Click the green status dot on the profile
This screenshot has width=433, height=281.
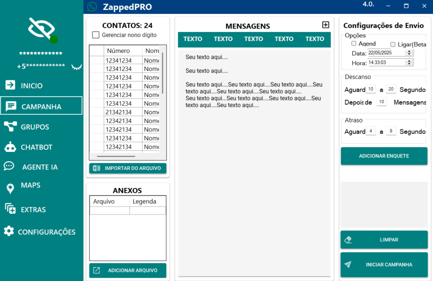(x=54, y=40)
